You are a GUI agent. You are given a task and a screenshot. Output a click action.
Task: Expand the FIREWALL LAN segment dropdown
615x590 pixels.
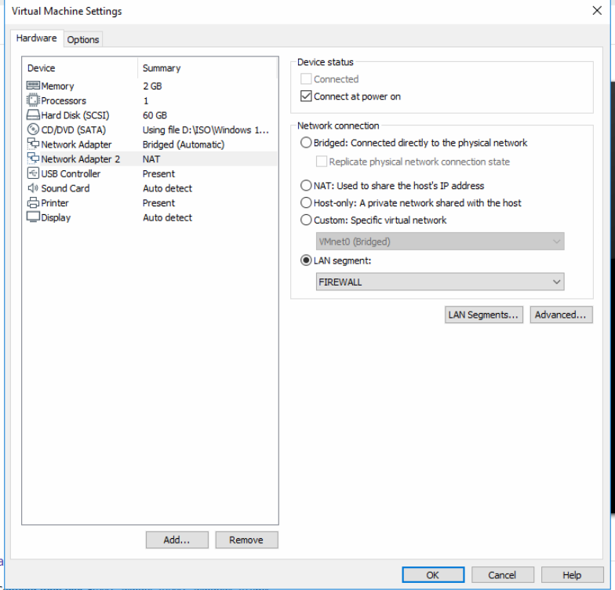tap(440, 282)
